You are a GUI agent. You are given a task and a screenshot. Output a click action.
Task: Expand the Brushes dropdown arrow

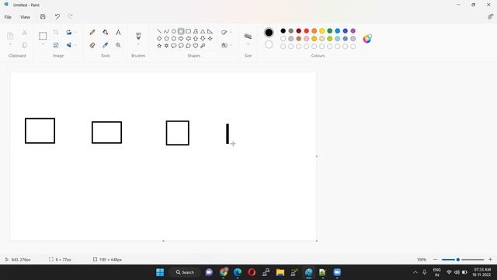[138, 44]
